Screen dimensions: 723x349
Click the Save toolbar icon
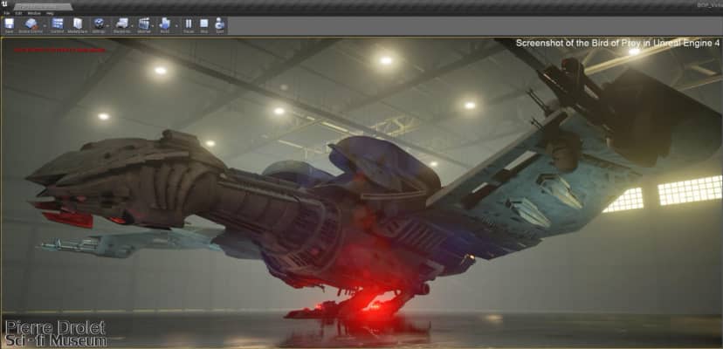[9, 24]
